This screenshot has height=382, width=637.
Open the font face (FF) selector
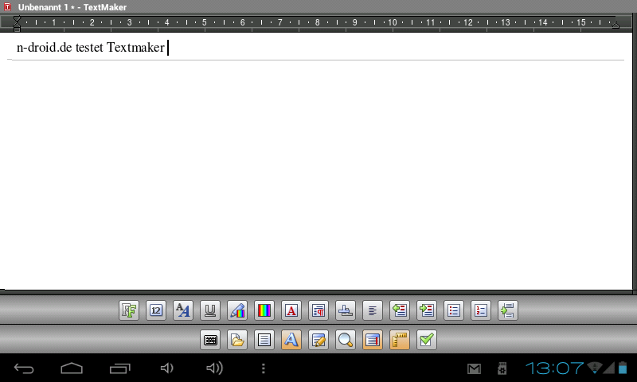point(129,310)
